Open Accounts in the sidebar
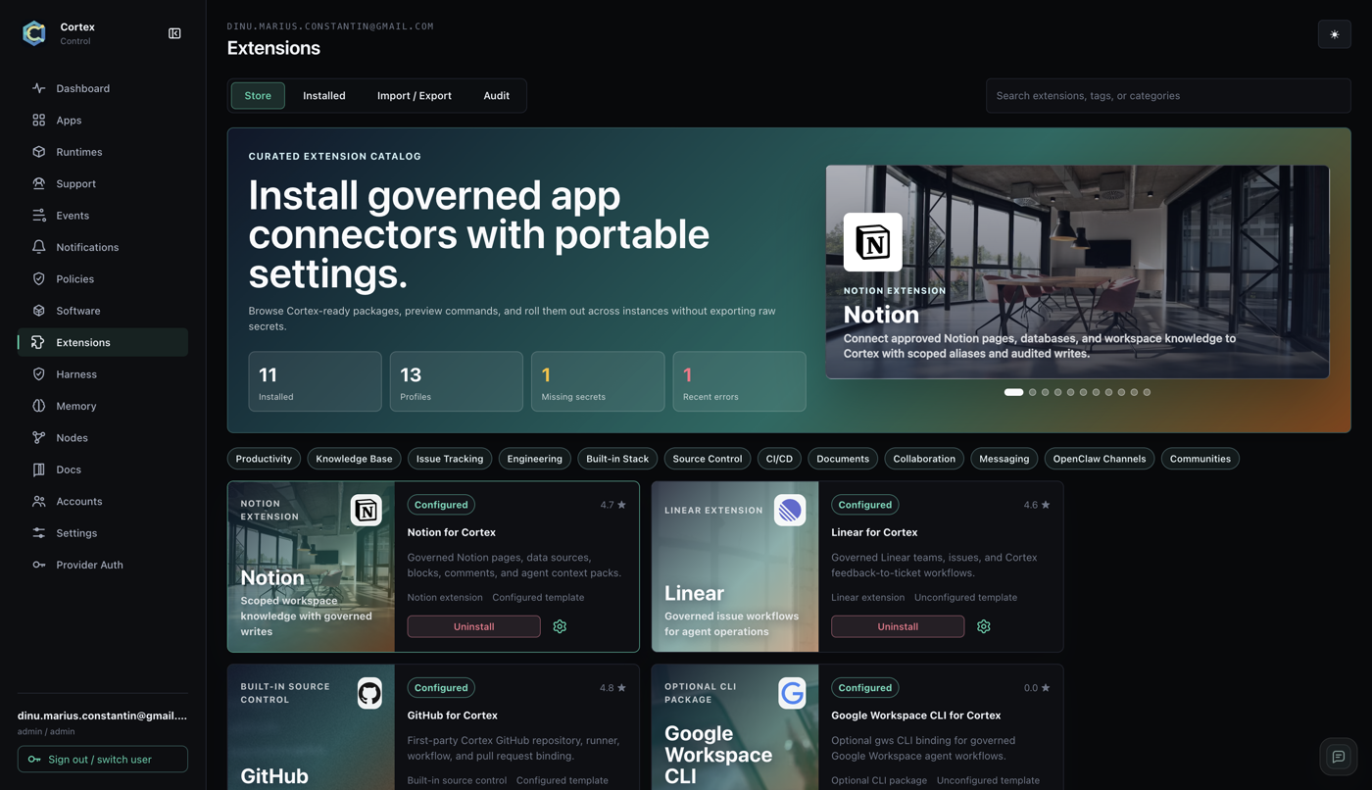 (x=103, y=501)
